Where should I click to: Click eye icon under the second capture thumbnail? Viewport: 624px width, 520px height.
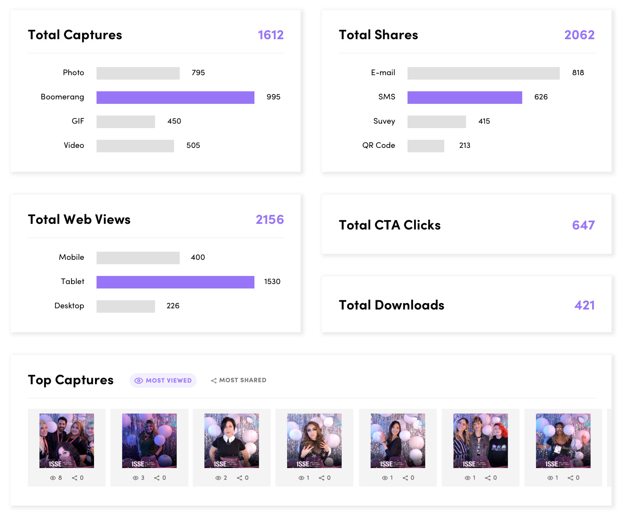tap(135, 478)
